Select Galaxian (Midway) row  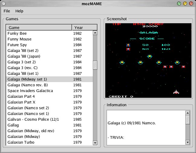[x=50, y=136]
